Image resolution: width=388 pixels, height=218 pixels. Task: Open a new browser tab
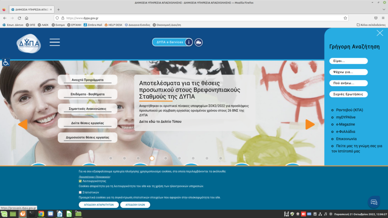(x=58, y=9)
